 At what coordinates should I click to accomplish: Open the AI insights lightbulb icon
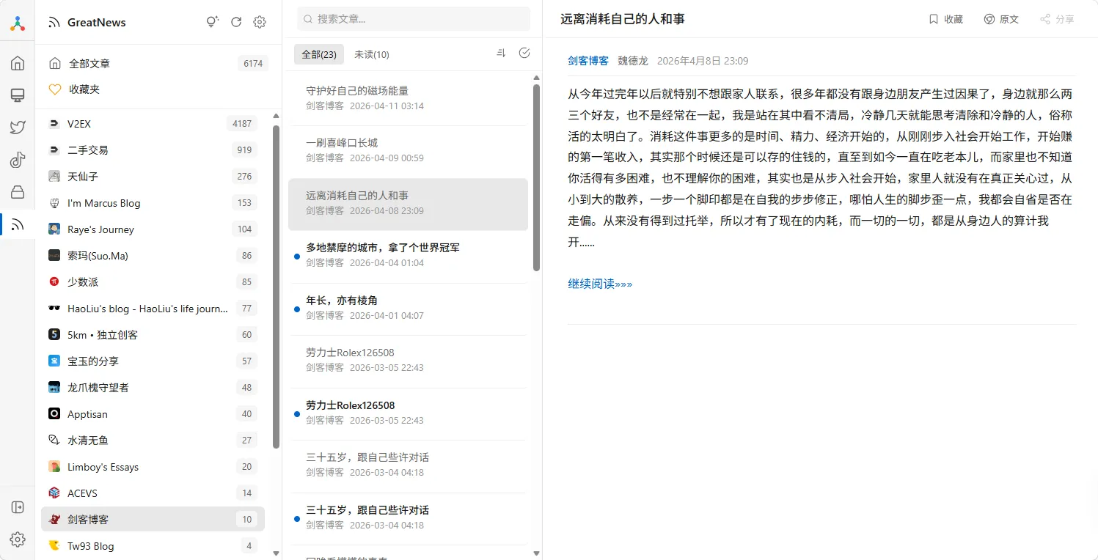pyautogui.click(x=212, y=22)
